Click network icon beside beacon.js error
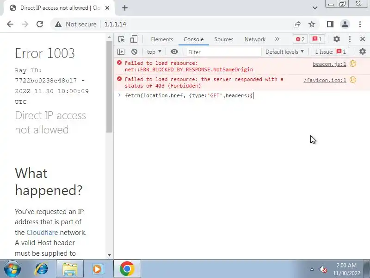This screenshot has height=278, width=370. coord(353,63)
